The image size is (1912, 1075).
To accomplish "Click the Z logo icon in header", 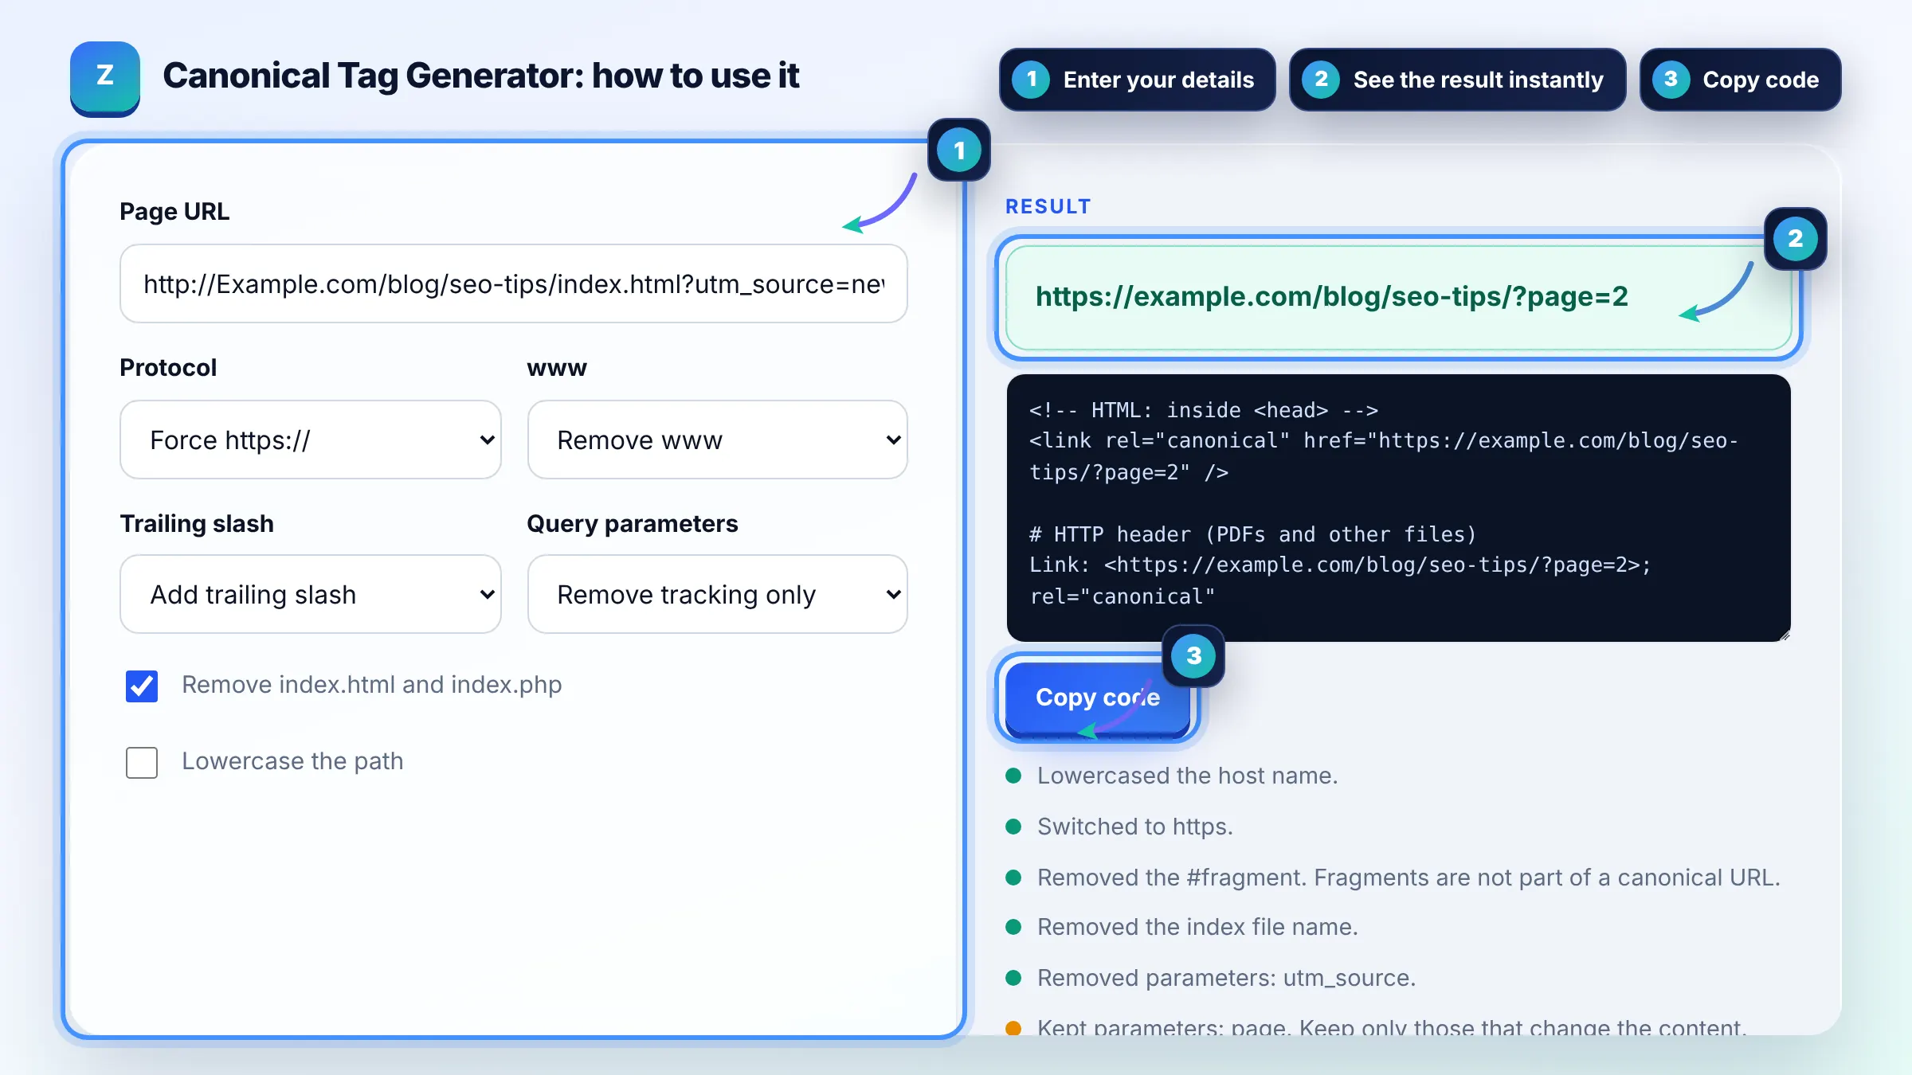I will (105, 78).
